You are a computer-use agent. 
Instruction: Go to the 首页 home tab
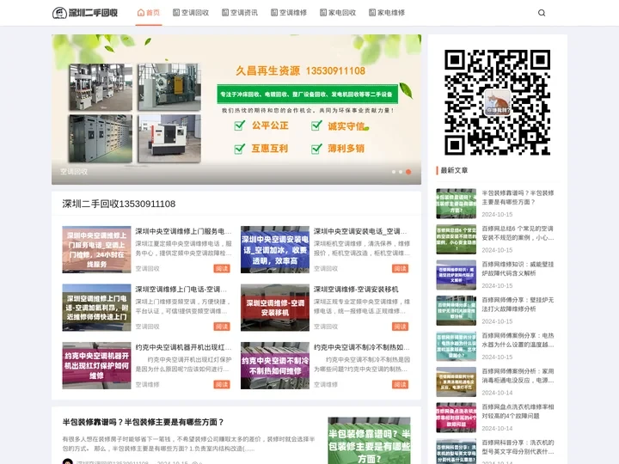149,13
